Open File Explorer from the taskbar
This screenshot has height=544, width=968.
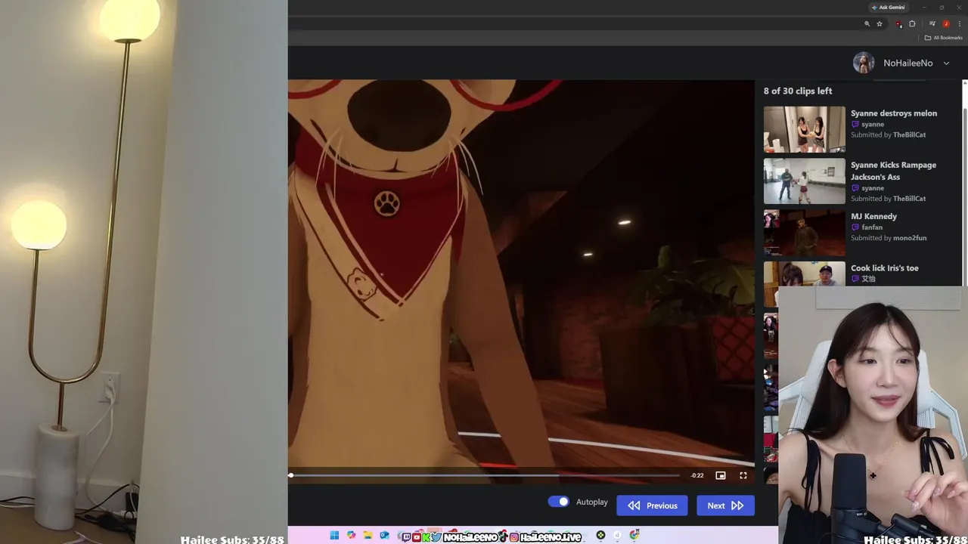tap(368, 536)
